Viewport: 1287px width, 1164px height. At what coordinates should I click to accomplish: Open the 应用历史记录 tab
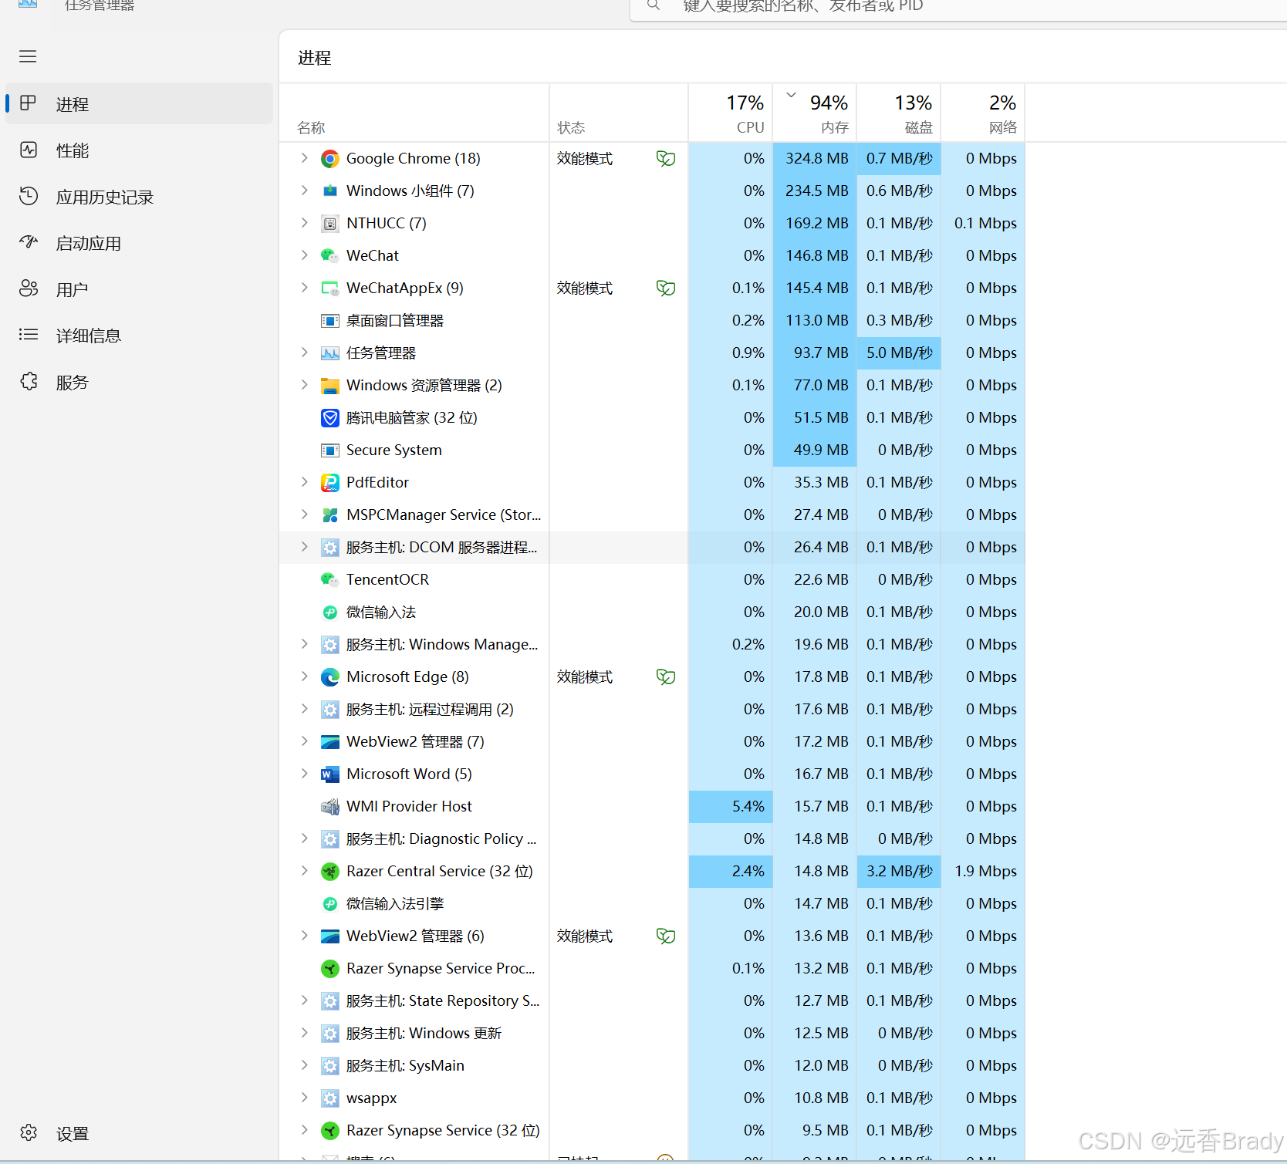point(140,197)
